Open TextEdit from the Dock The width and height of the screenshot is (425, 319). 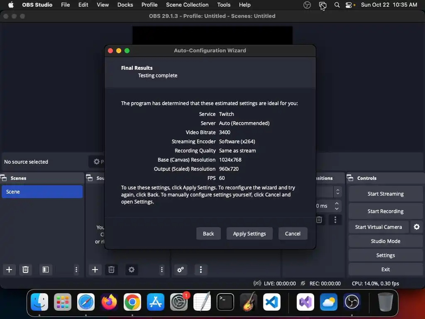pos(202,302)
